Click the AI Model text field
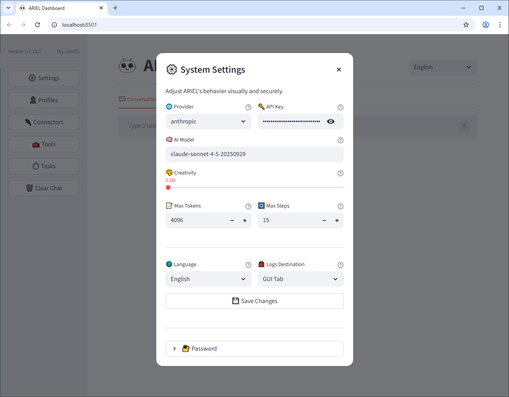The height and width of the screenshot is (397, 509). point(254,154)
